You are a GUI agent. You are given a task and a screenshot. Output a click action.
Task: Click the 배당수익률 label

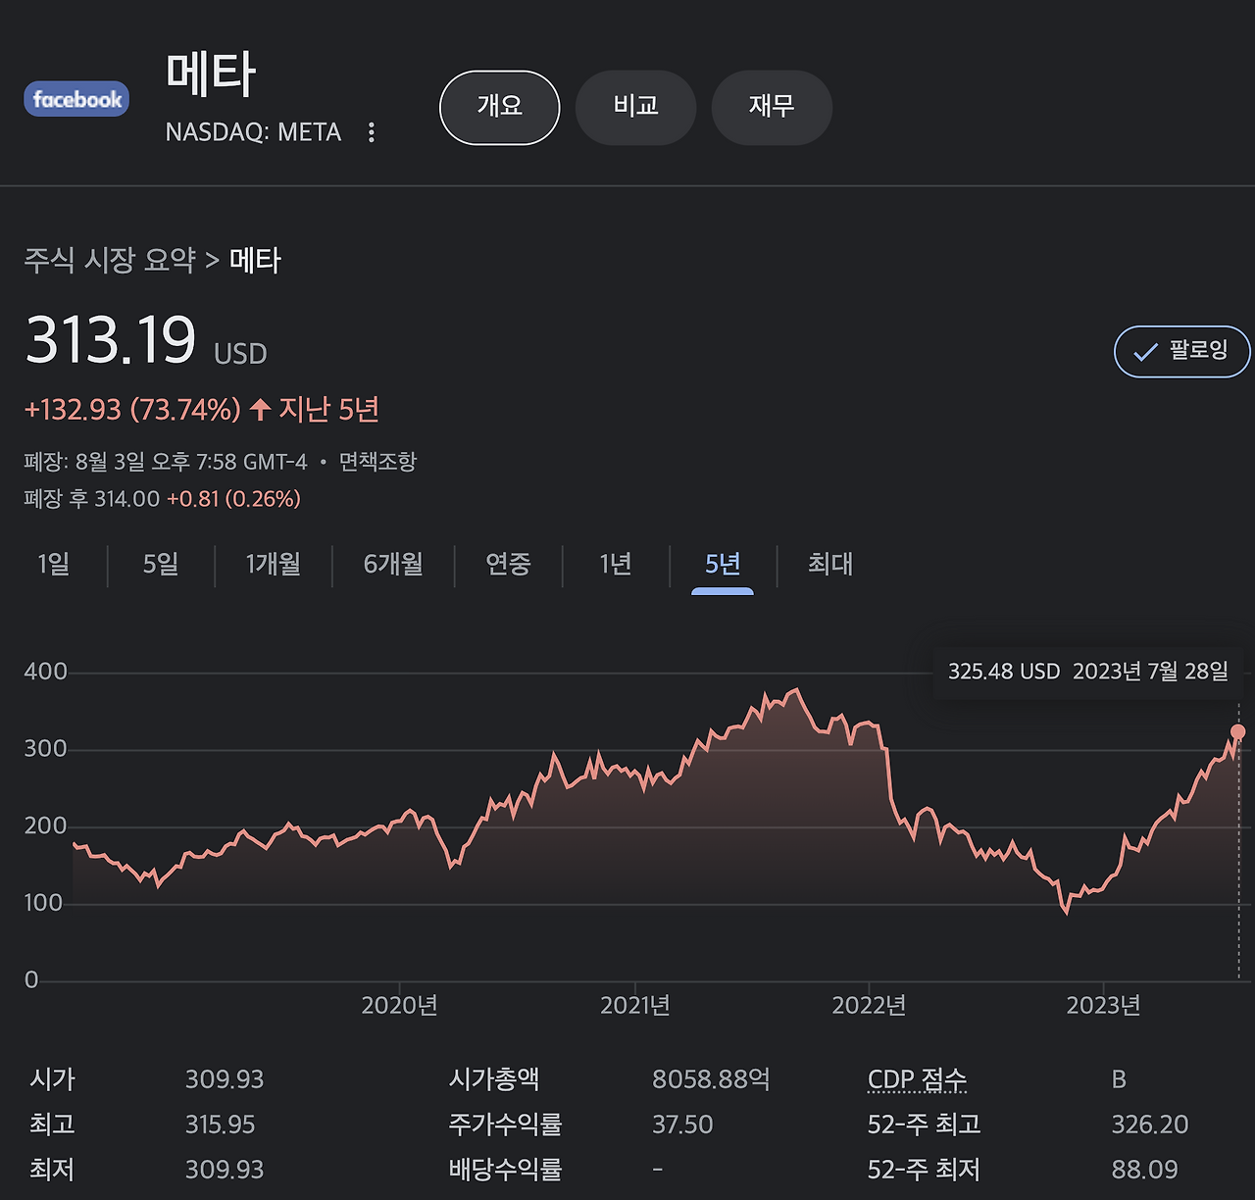(505, 1170)
